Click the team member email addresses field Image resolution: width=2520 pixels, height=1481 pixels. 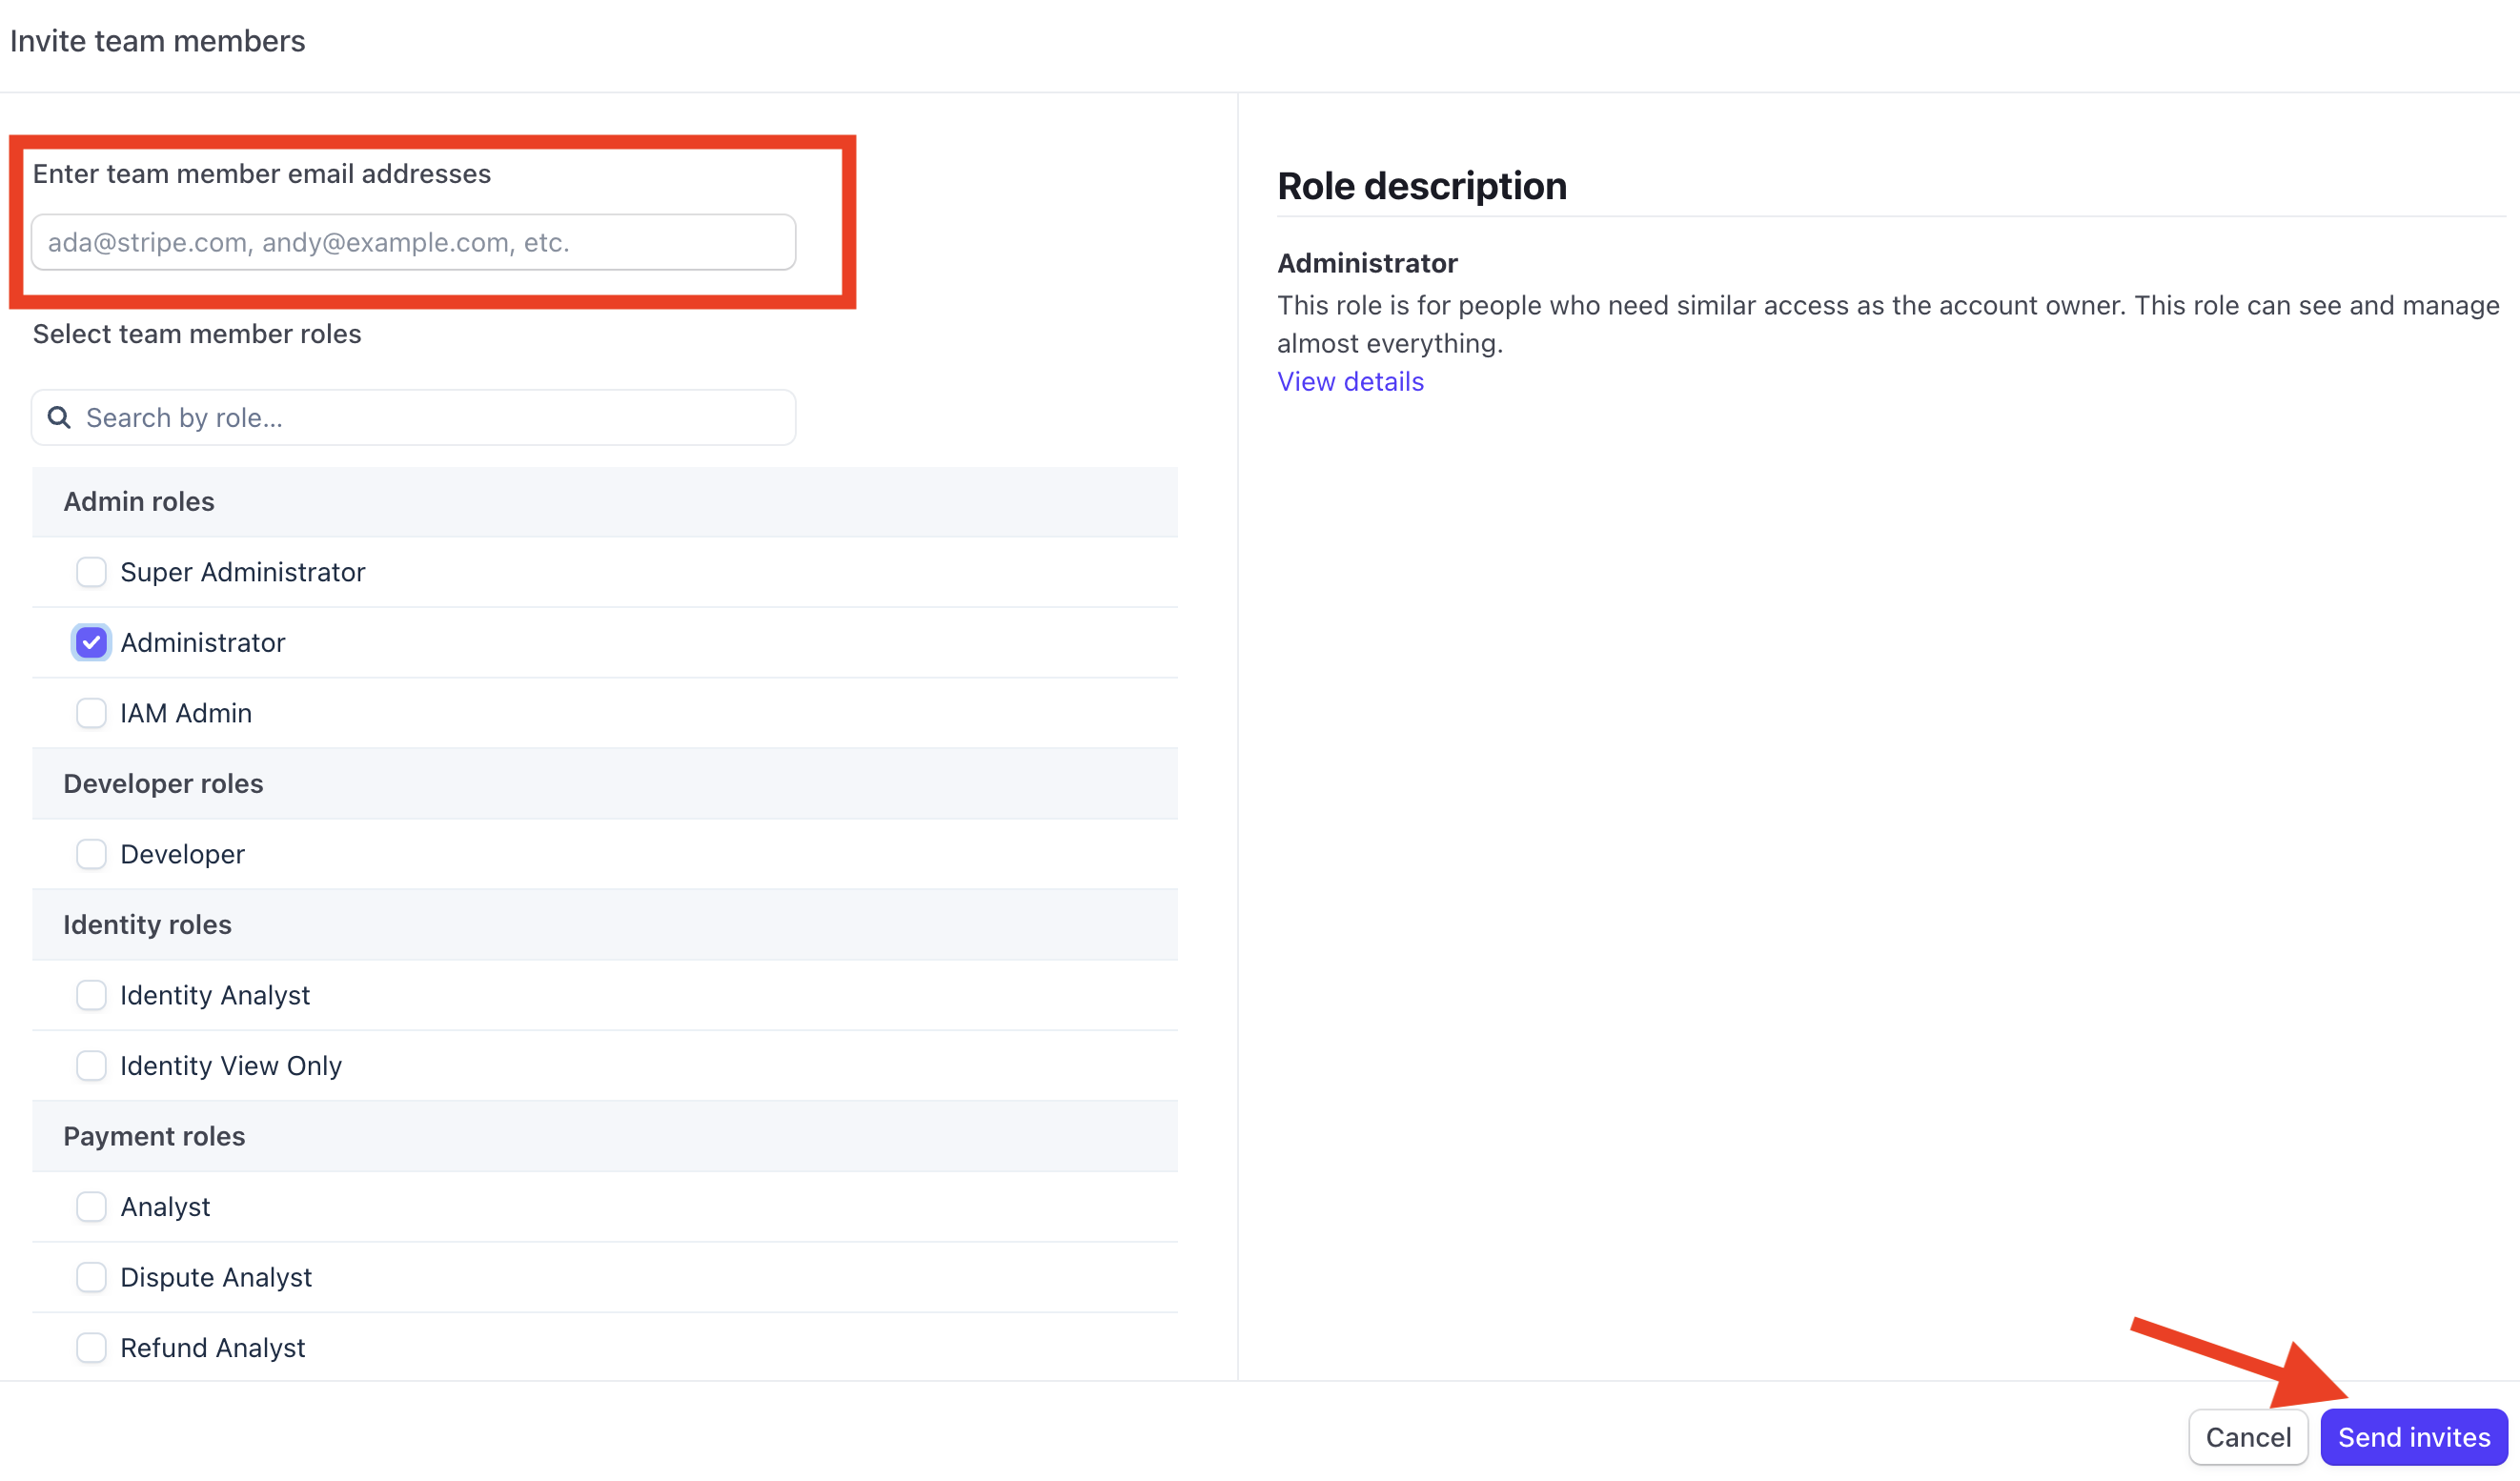tap(413, 242)
